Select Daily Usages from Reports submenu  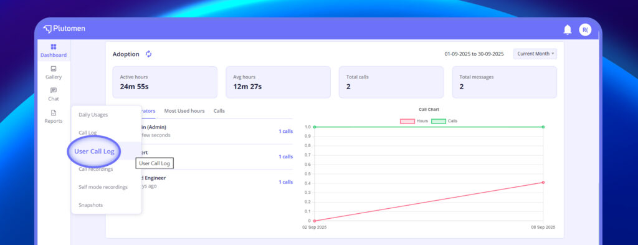[93, 115]
